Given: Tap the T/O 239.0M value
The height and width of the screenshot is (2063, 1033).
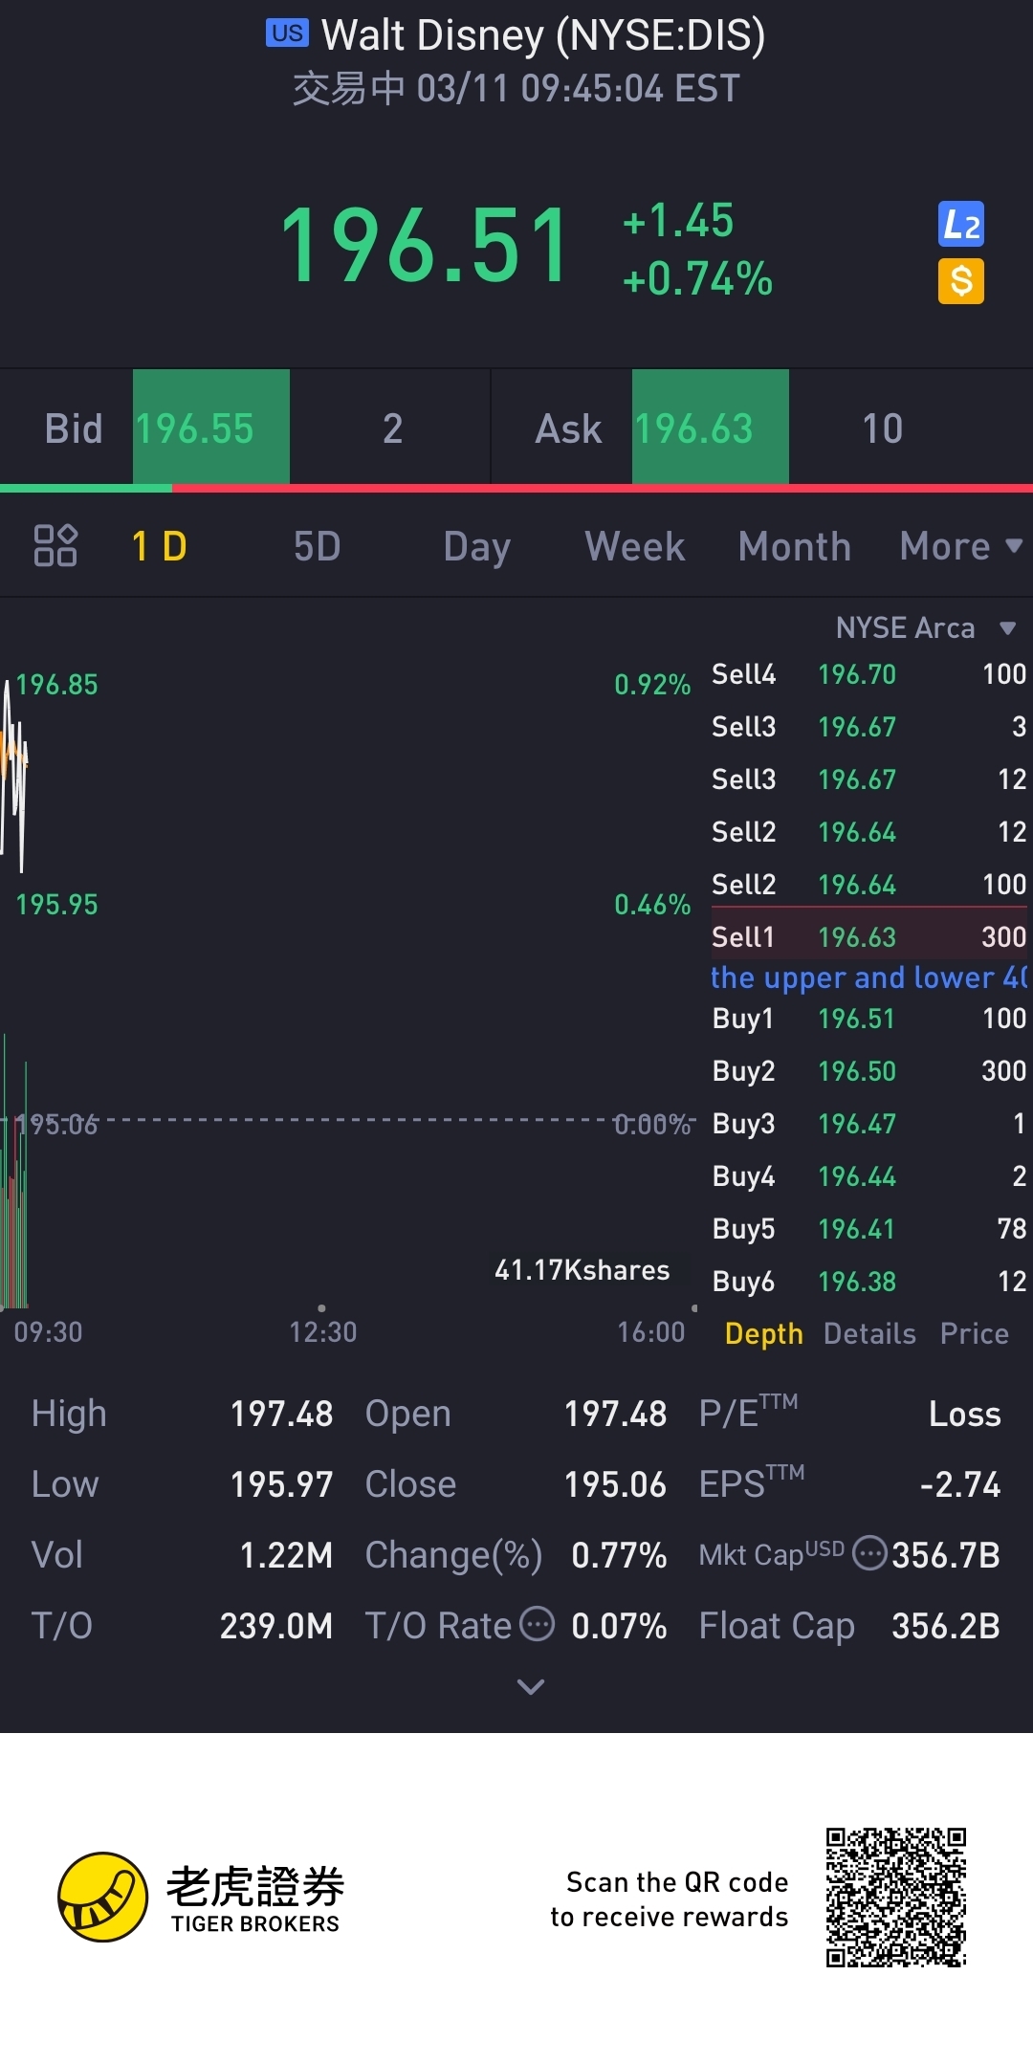Looking at the screenshot, I should tap(276, 1625).
